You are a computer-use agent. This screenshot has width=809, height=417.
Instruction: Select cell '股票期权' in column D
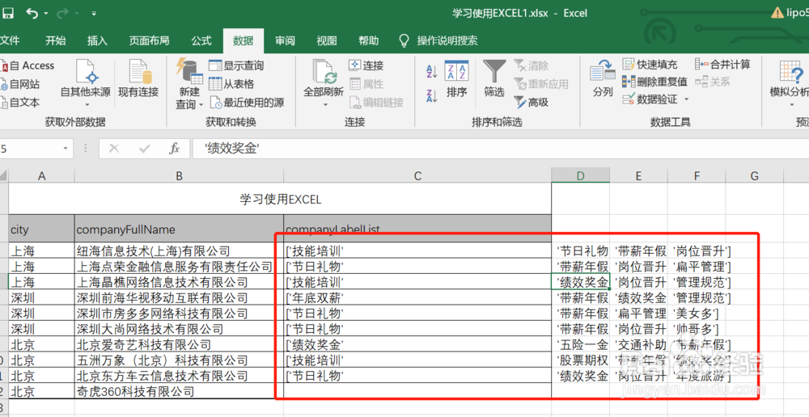click(580, 360)
